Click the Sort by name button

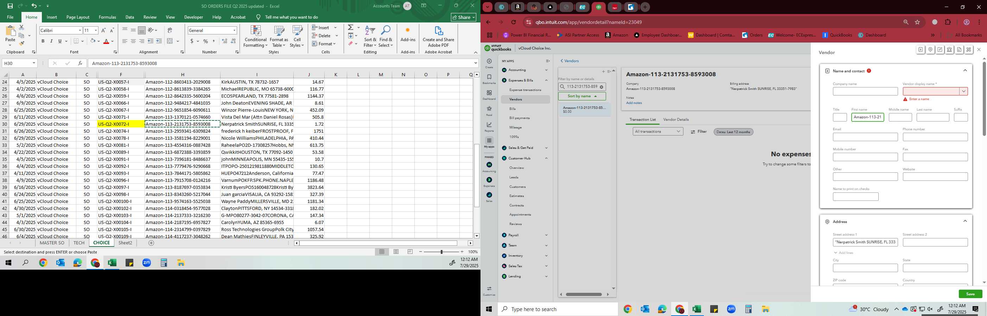coord(582,97)
